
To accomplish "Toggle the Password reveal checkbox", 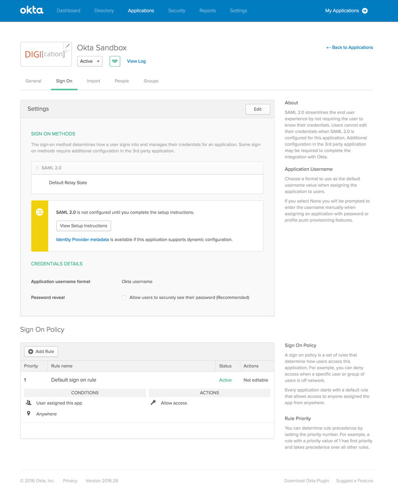I will point(123,298).
